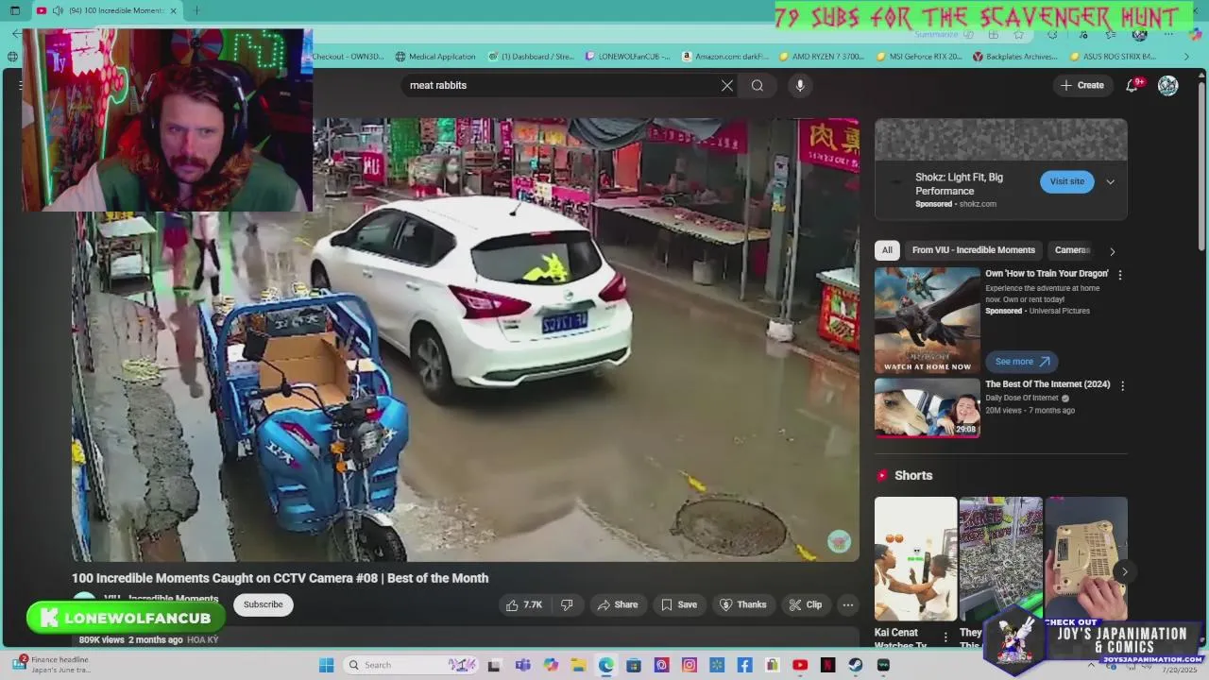Open the YouTube account avatar menu
The image size is (1209, 680).
pyautogui.click(x=1168, y=85)
